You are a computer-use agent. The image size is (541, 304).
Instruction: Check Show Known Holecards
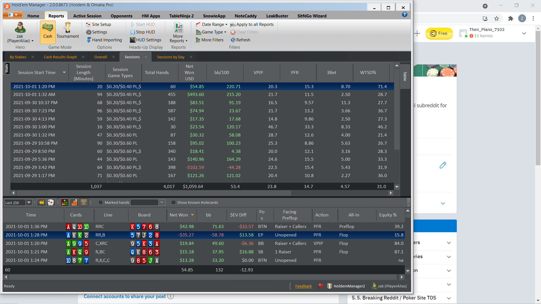[x=174, y=202]
